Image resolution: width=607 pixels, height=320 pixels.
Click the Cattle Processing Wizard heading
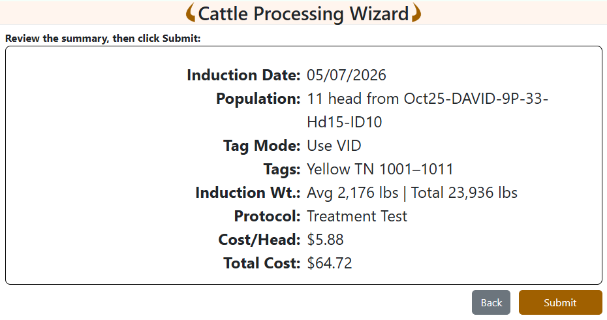(x=303, y=14)
